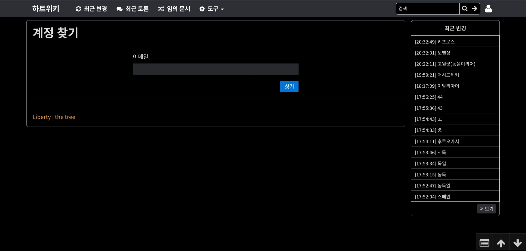This screenshot has width=526, height=251.
Task: Open the 이탈리아어 entry
Action: 455,86
